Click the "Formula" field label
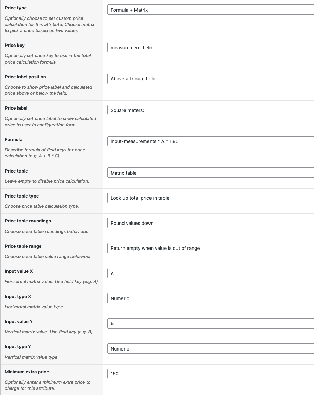This screenshot has height=395, width=314. click(x=14, y=140)
